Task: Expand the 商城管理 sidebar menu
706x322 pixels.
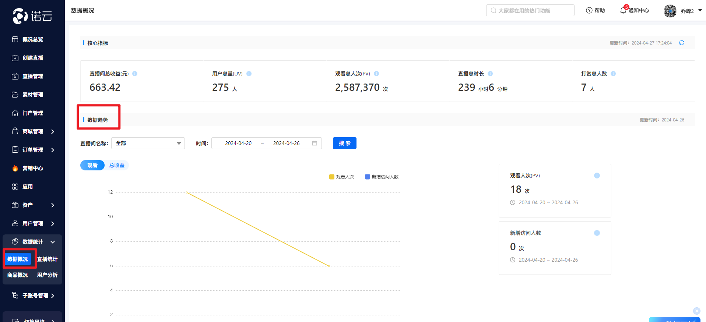Action: (x=33, y=131)
